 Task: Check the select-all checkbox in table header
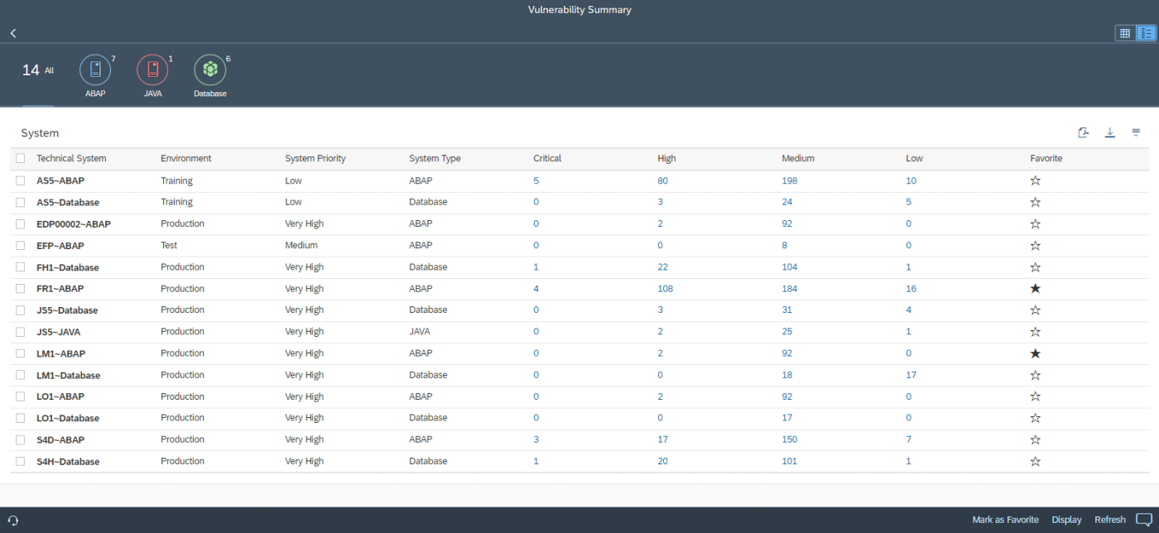[20, 157]
